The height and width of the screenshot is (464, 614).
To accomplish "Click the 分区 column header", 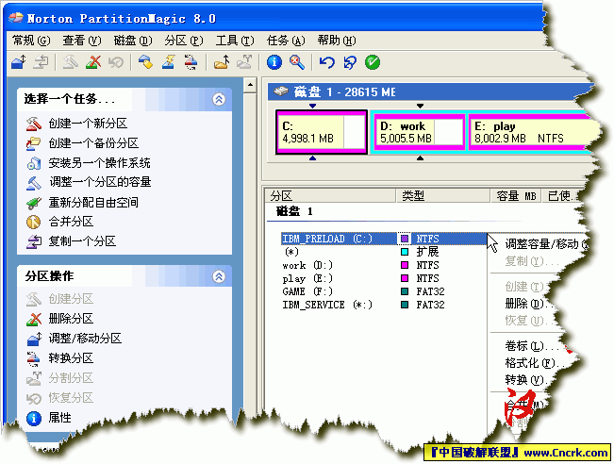I will (x=330, y=196).
